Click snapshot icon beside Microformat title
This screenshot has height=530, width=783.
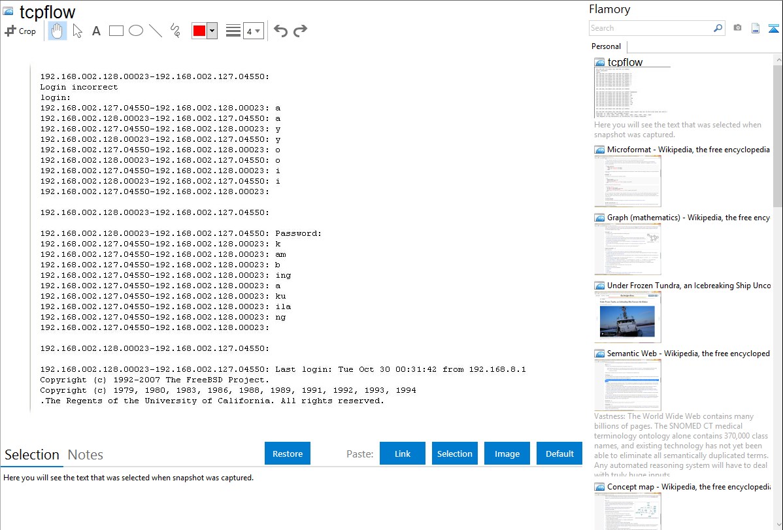pyautogui.click(x=599, y=150)
